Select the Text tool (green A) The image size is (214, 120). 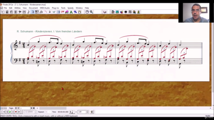coord(71,12)
